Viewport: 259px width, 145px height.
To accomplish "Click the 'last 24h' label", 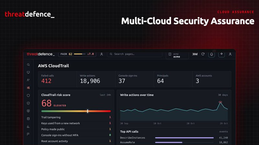I will coord(105,95).
